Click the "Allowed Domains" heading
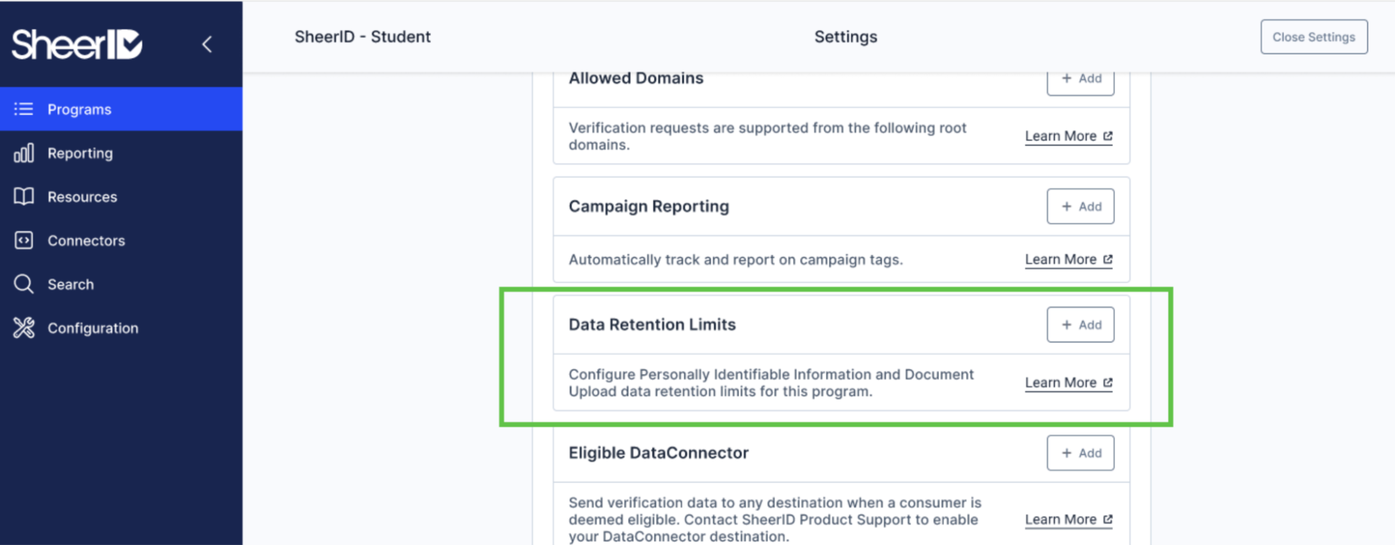 [636, 78]
